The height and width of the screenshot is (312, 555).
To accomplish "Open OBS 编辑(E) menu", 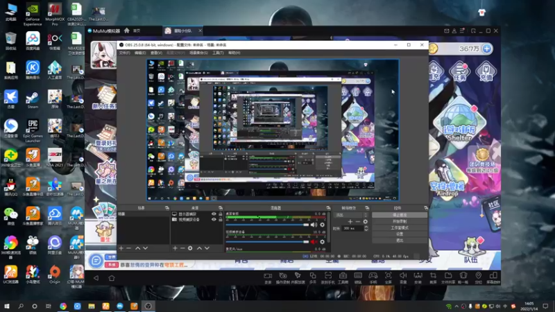I will point(140,53).
